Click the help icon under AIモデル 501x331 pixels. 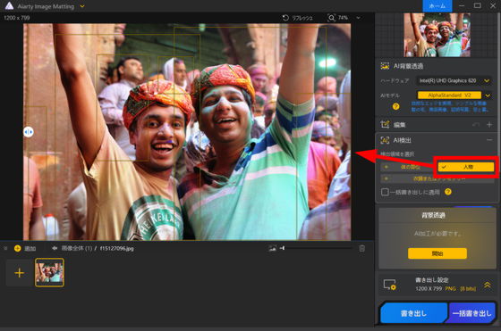(395, 106)
